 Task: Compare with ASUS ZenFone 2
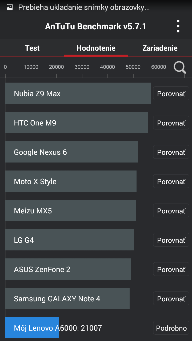(x=171, y=269)
